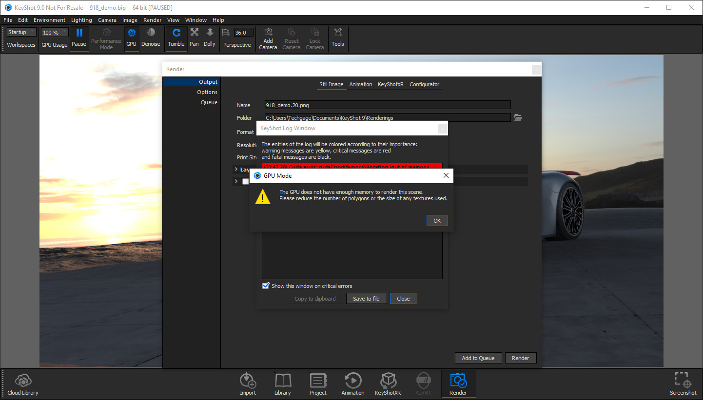
Task: Open the Environment menu
Action: (x=49, y=20)
